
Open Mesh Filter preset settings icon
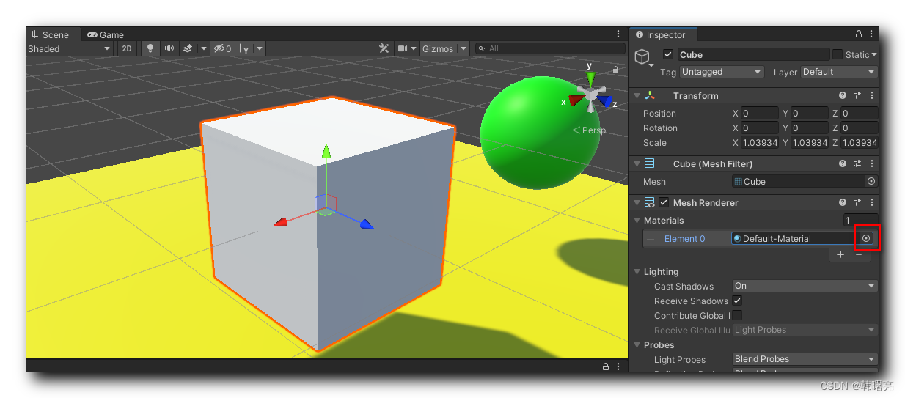tap(857, 163)
